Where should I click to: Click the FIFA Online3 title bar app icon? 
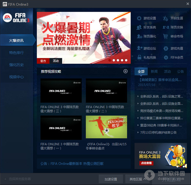[5, 4]
